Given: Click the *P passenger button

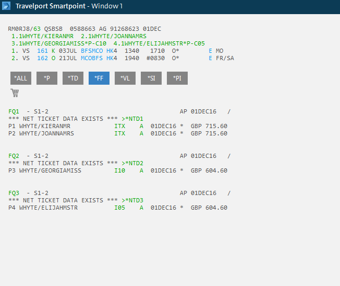Looking at the screenshot, I should [47, 78].
